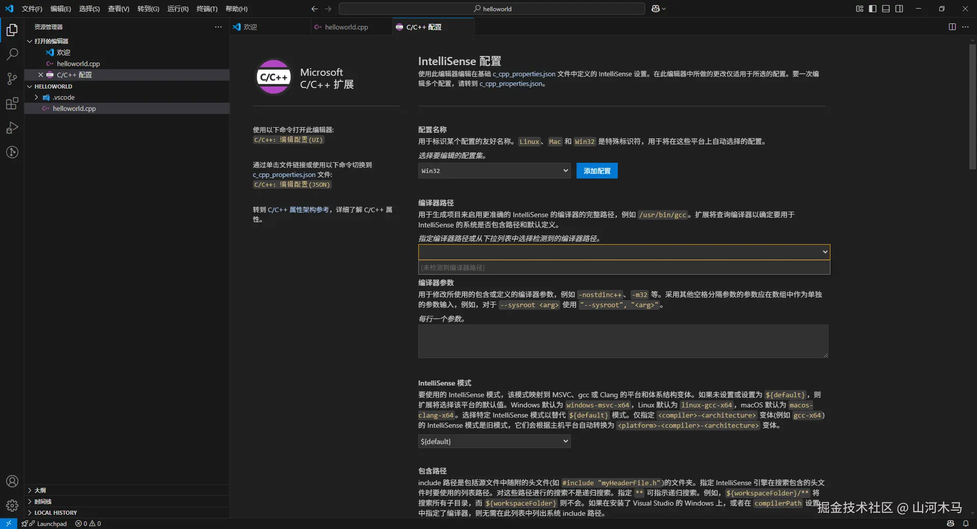
Task: Click the editor's vertical scrollbar
Action: pyautogui.click(x=972, y=107)
